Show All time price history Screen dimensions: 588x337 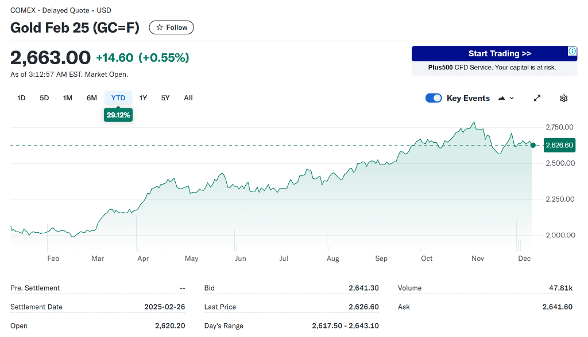click(188, 98)
